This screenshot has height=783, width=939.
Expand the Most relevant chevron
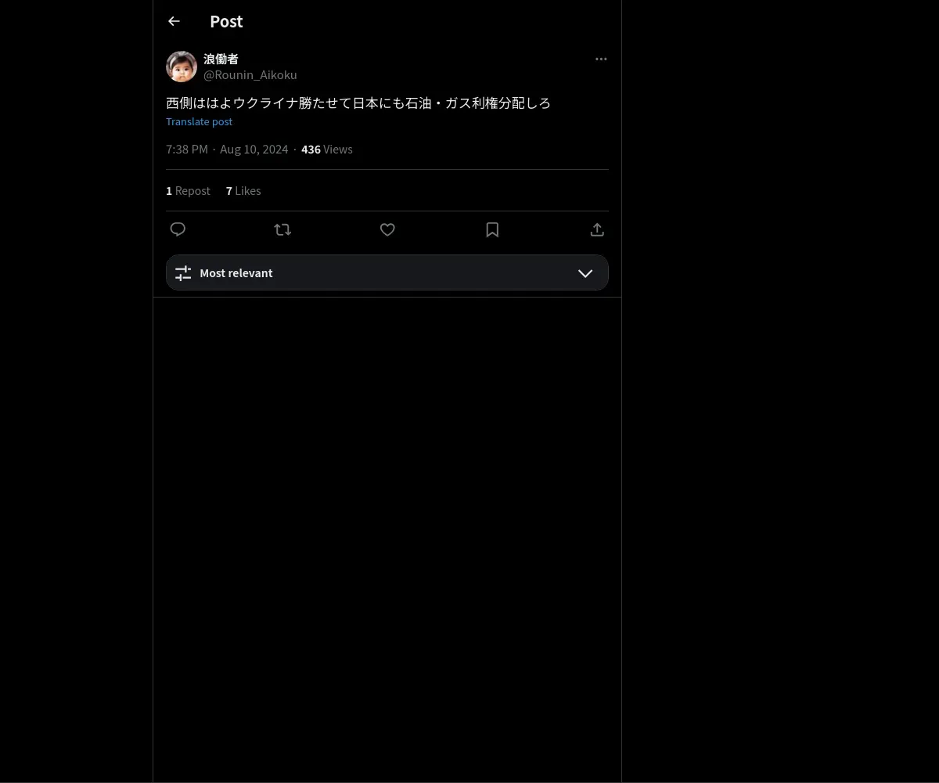[x=585, y=273]
